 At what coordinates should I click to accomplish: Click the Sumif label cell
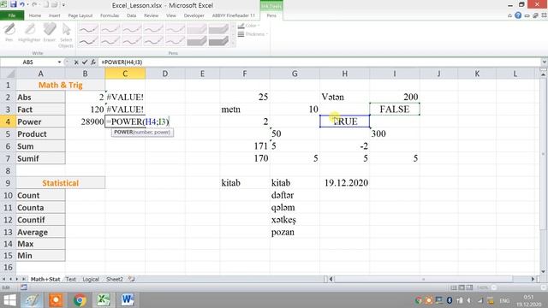(x=40, y=158)
